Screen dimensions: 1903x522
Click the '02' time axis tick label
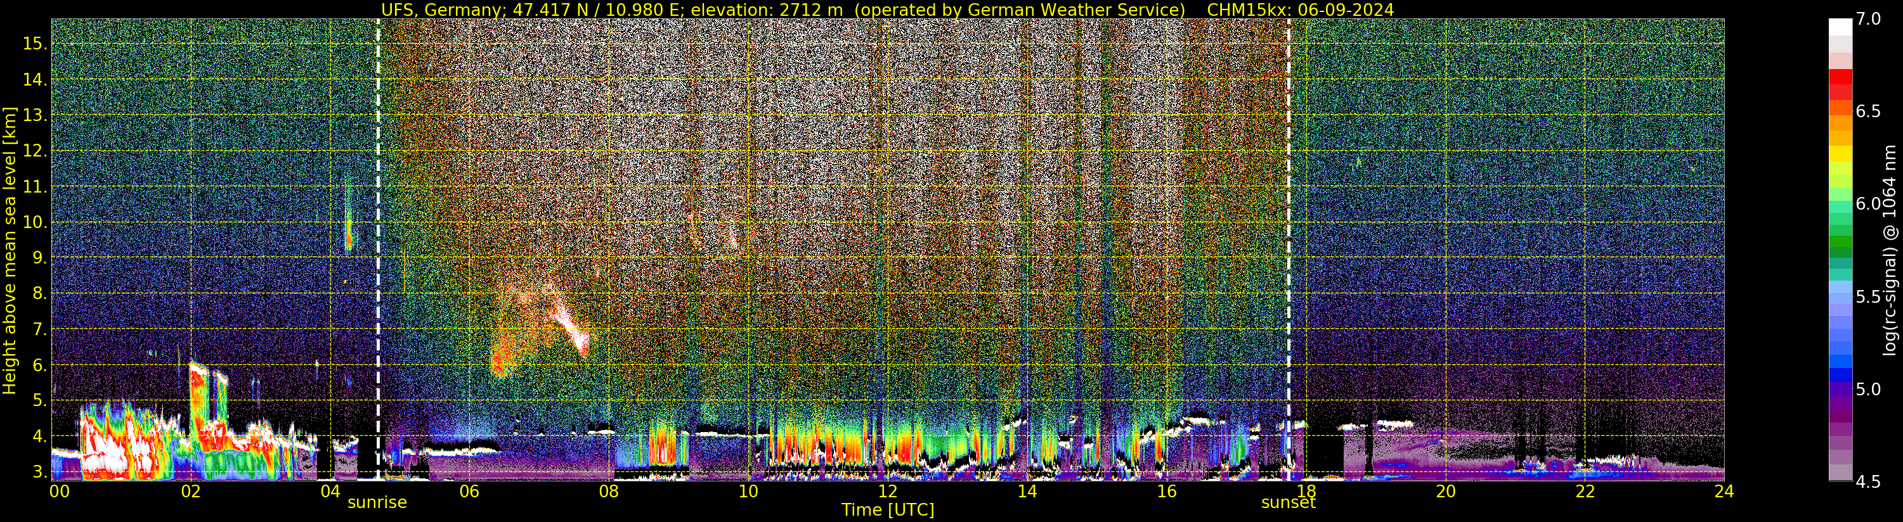tap(192, 492)
